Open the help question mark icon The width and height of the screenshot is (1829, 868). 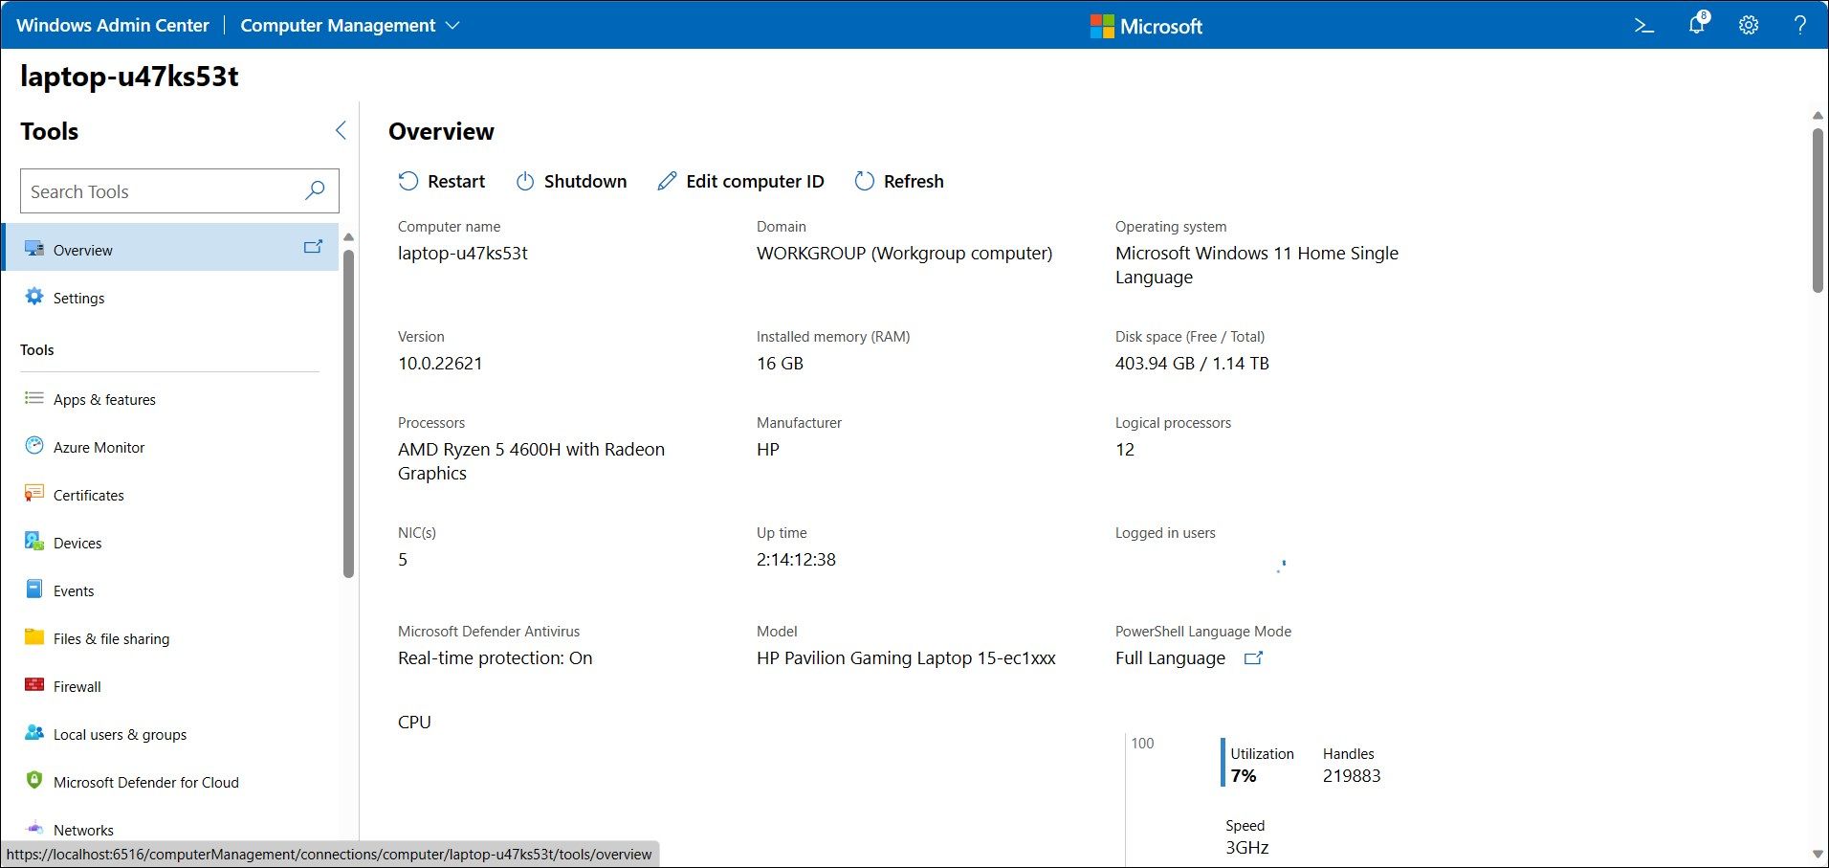pos(1799,25)
